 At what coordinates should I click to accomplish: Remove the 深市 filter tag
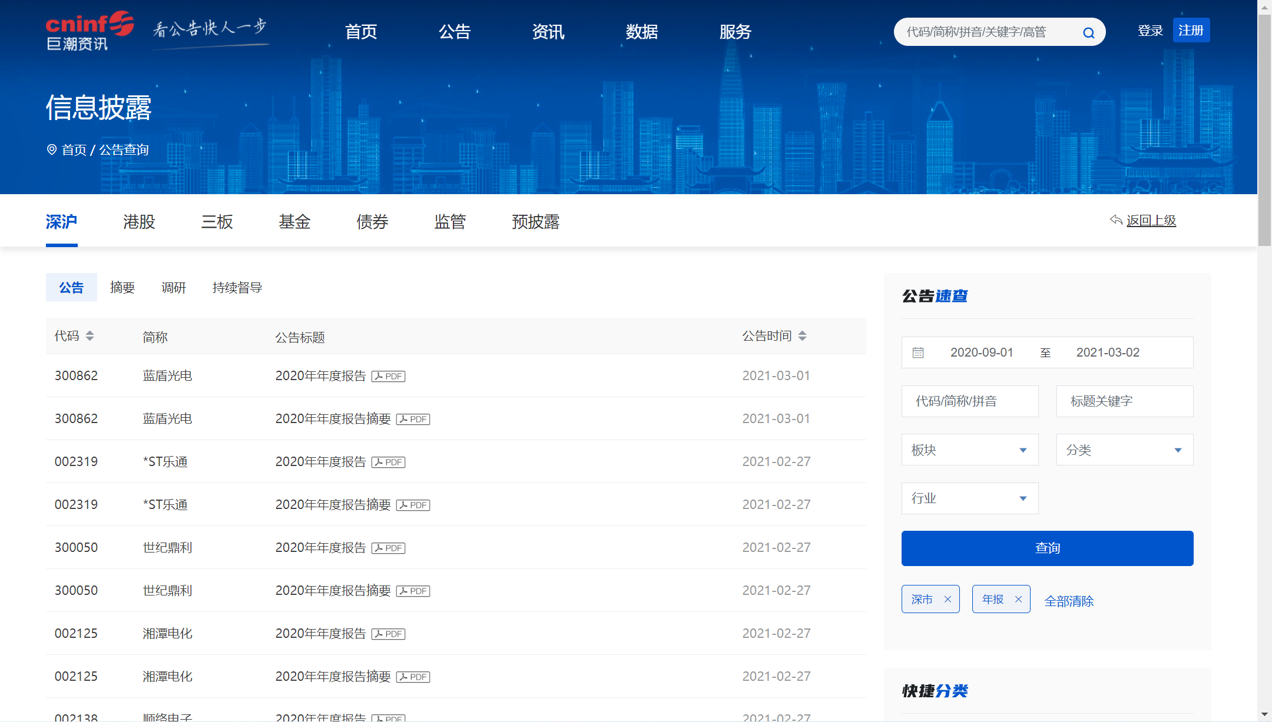click(x=948, y=599)
